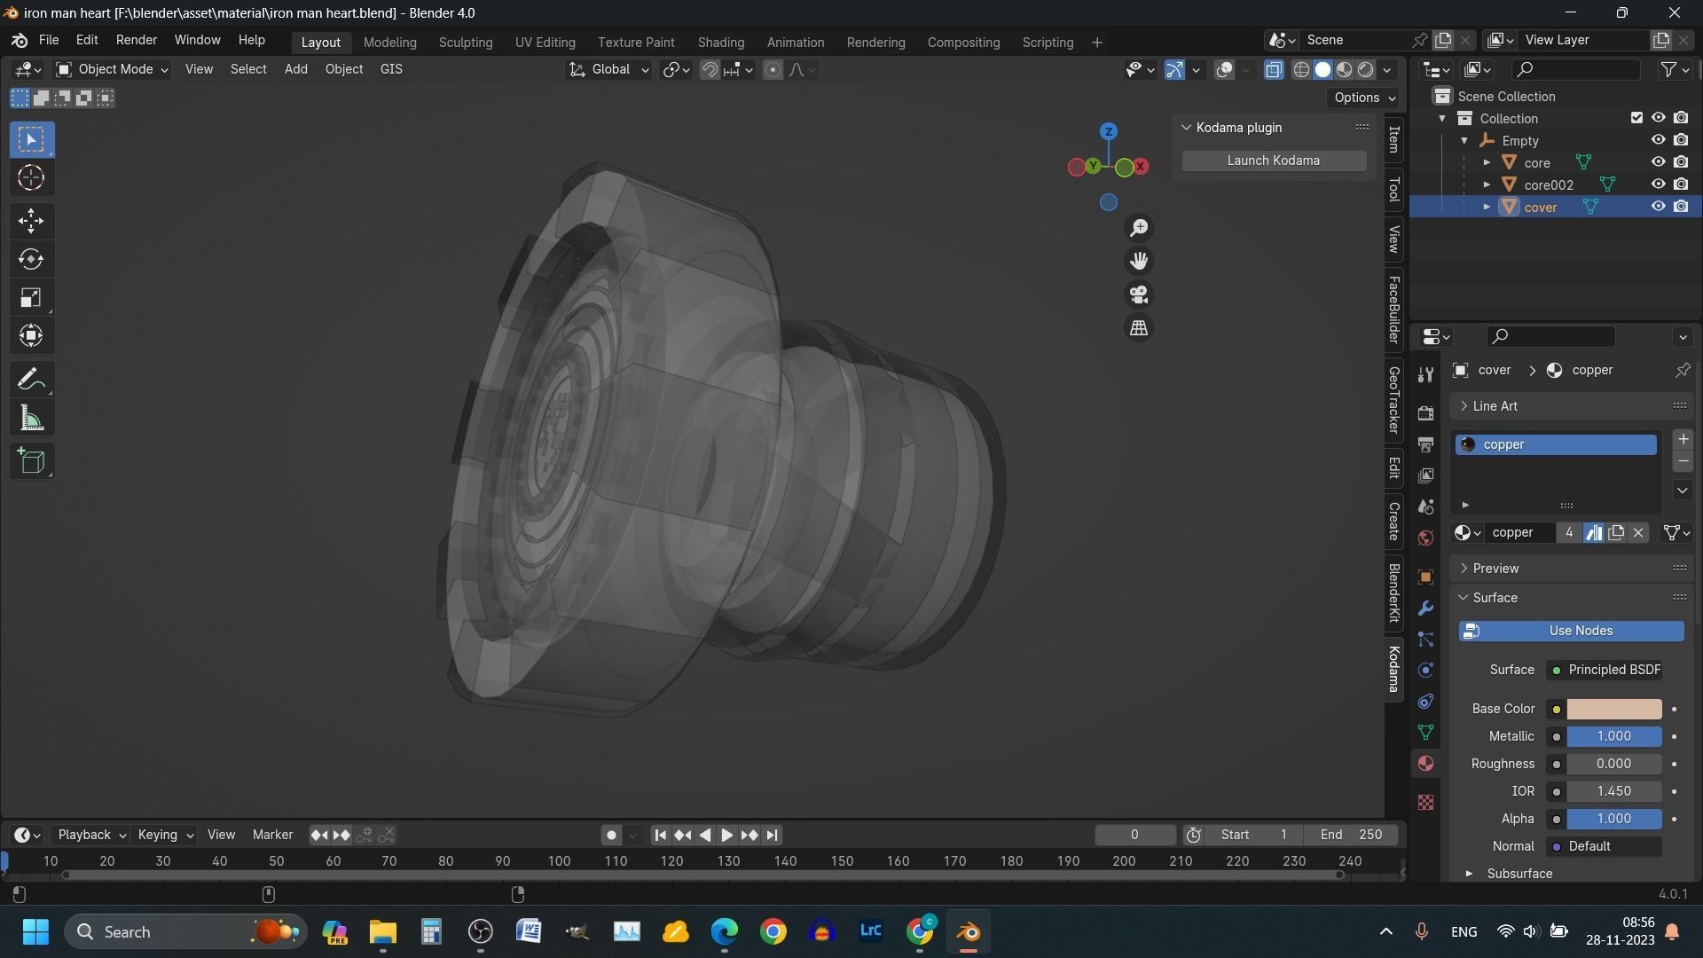
Task: Choose the Move tool
Action: 31,221
